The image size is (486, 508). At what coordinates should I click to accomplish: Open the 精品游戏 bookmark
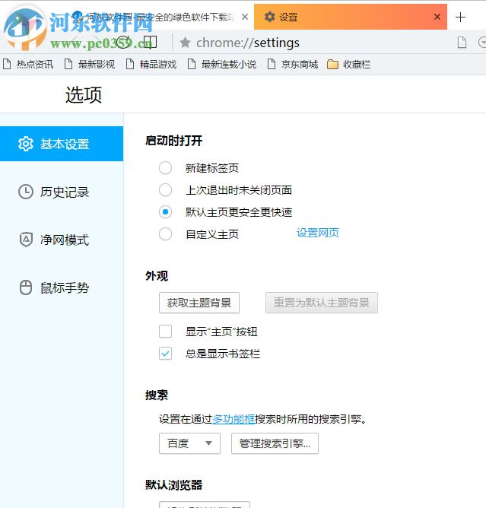click(151, 64)
